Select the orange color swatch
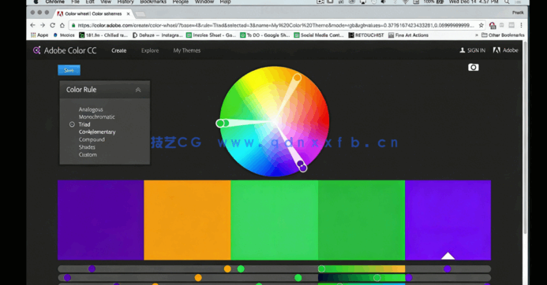This screenshot has height=285, width=547. click(x=187, y=220)
